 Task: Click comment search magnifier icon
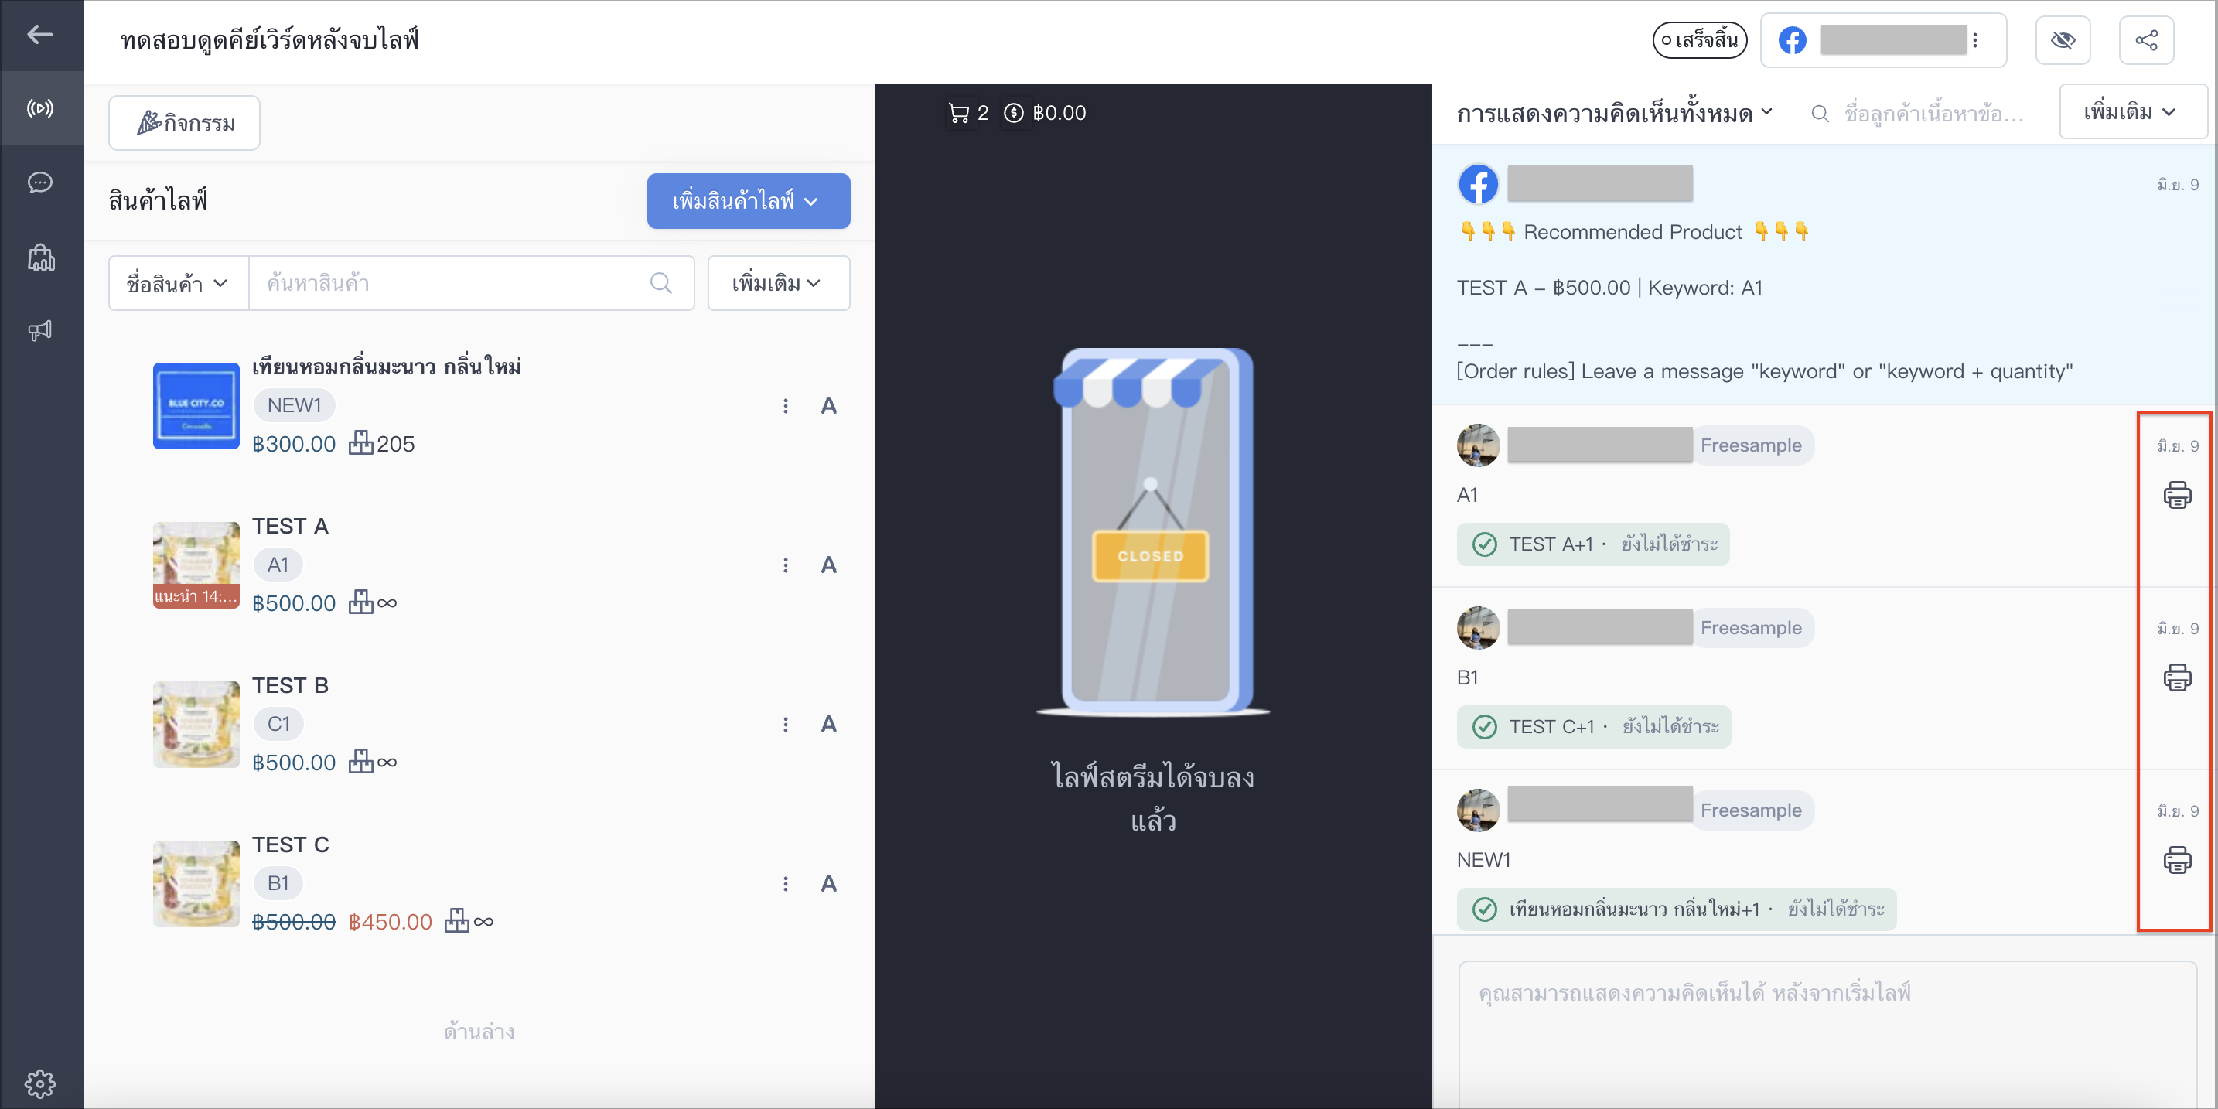(x=1820, y=113)
